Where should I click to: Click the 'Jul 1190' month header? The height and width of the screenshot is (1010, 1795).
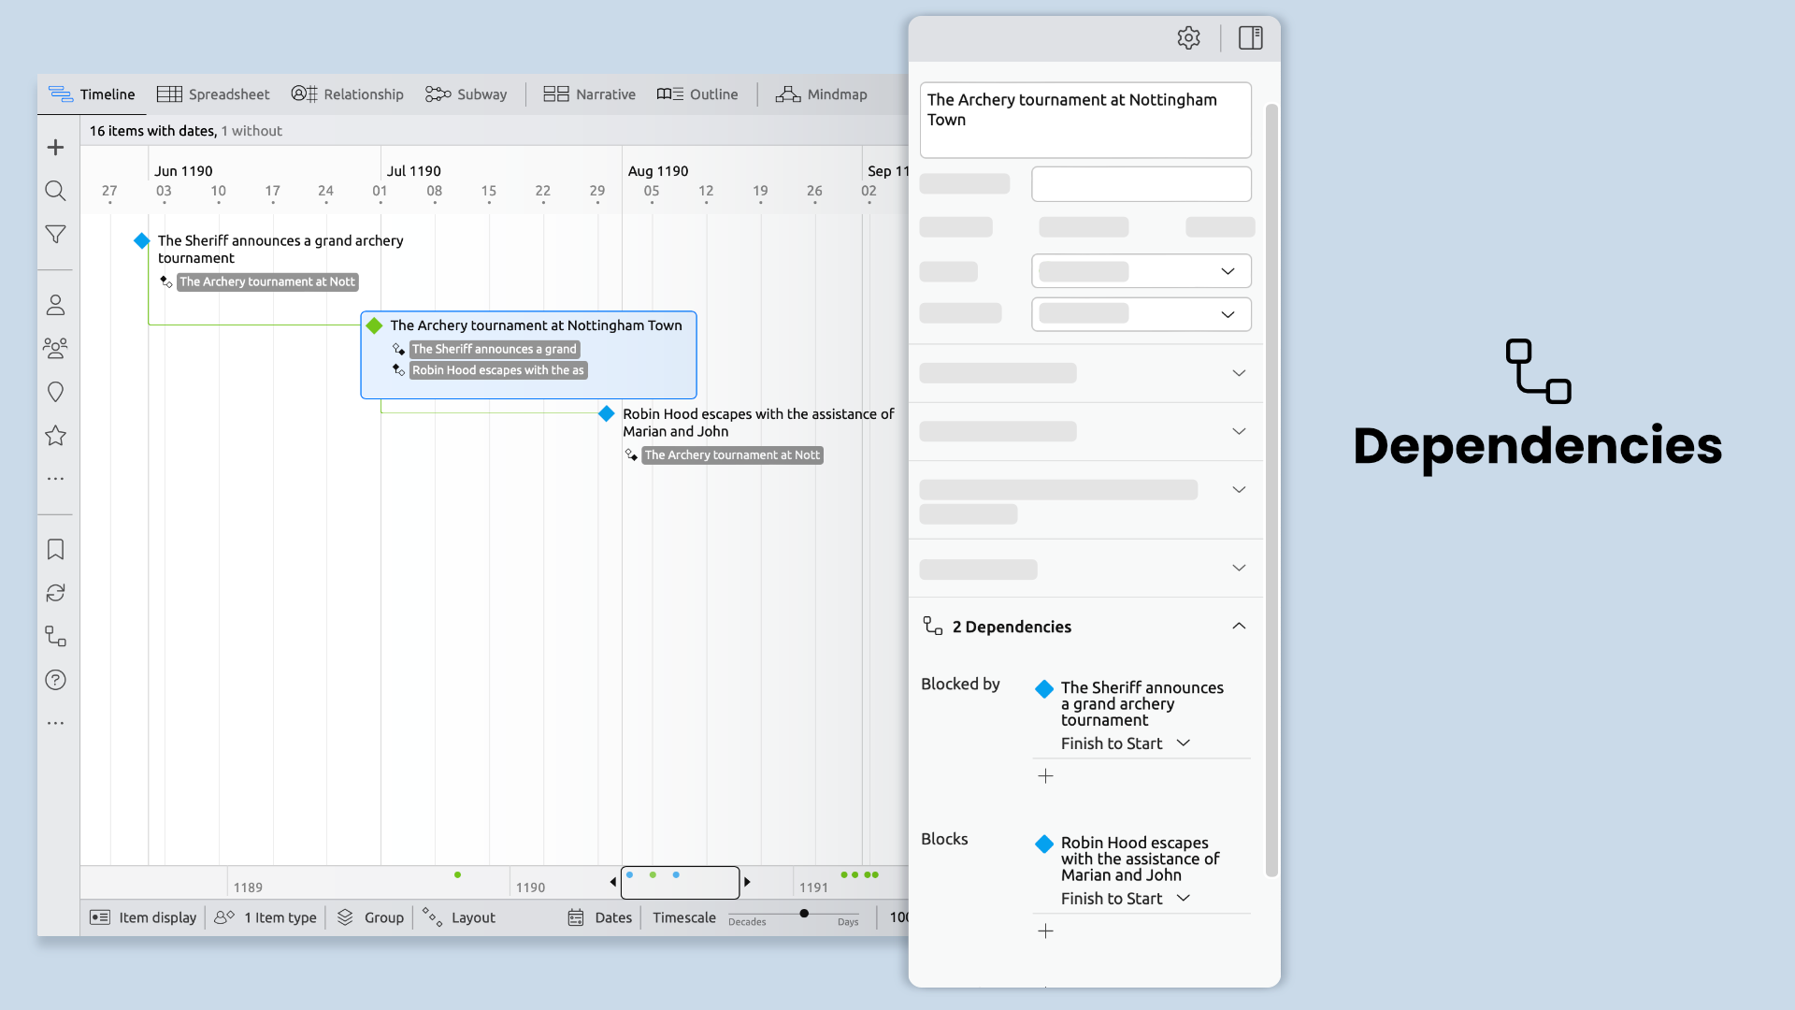point(413,171)
